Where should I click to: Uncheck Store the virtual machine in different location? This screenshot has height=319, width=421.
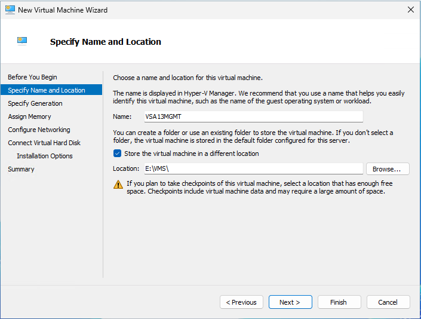[117, 154]
